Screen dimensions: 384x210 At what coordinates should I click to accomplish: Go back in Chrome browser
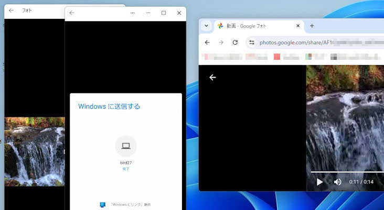207,43
